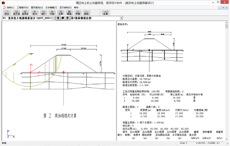Open the 图形查询 menu
Screen dimensions: 230x146
(37, 7)
